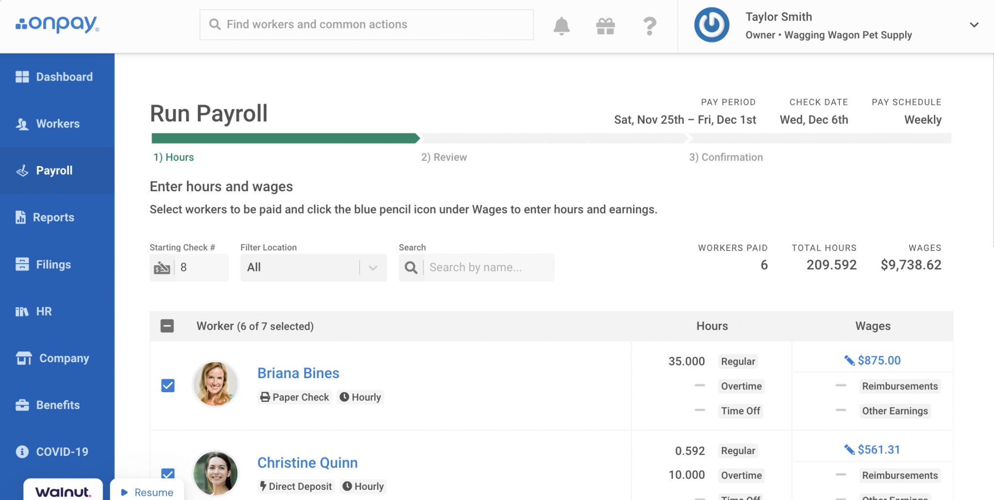This screenshot has height=500, width=994.
Task: Open Reports from the sidebar icon
Action: 22,217
